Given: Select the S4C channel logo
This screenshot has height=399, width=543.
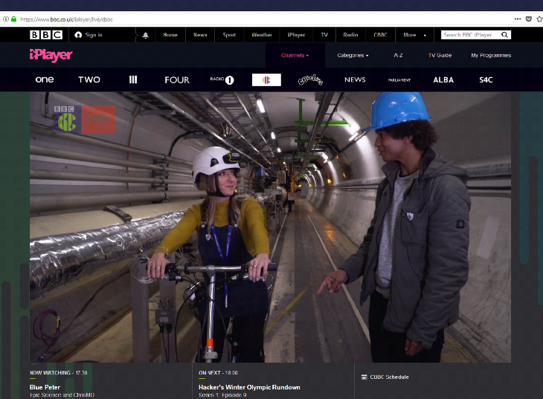Looking at the screenshot, I should [x=486, y=80].
